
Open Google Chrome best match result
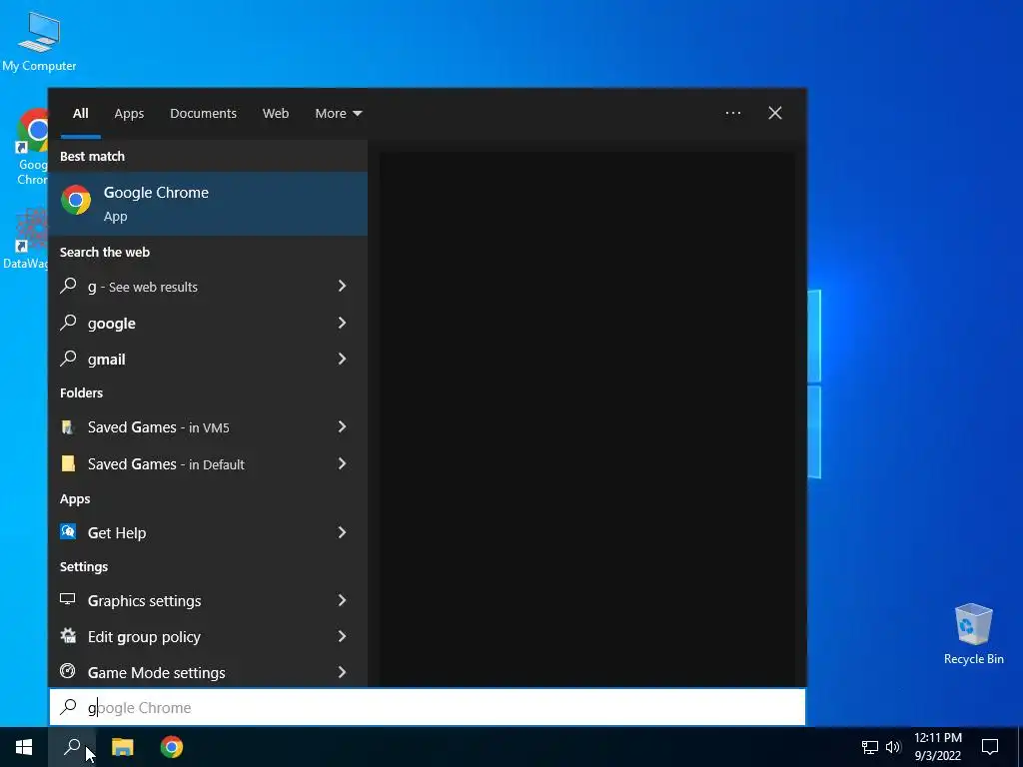pyautogui.click(x=208, y=204)
